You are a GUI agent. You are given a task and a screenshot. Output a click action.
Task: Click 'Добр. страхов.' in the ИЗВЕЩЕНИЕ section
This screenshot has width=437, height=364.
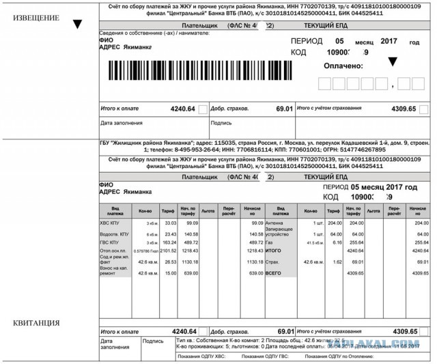229,109
